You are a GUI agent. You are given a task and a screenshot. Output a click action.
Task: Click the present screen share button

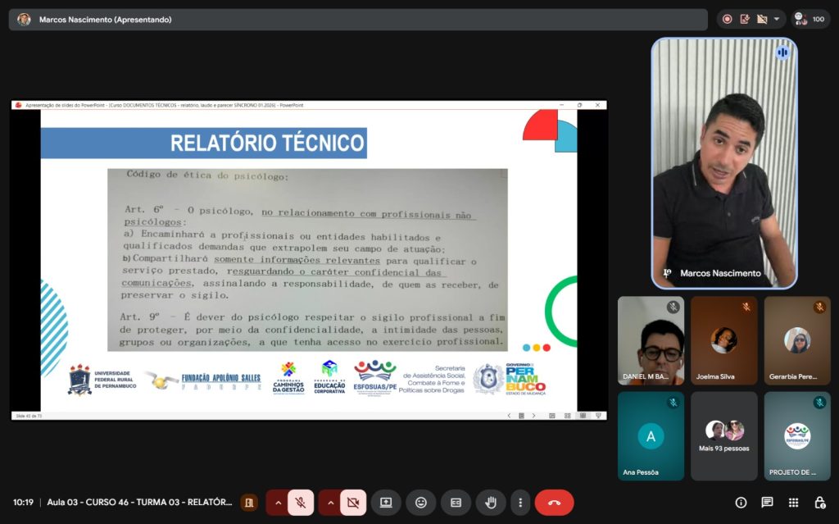[386, 503]
